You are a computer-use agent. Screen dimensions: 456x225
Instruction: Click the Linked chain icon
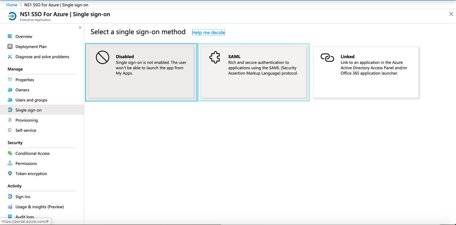point(327,57)
